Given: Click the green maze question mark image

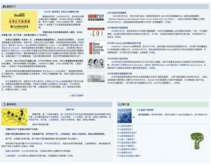Looking at the screenshot, I should click(197, 141).
